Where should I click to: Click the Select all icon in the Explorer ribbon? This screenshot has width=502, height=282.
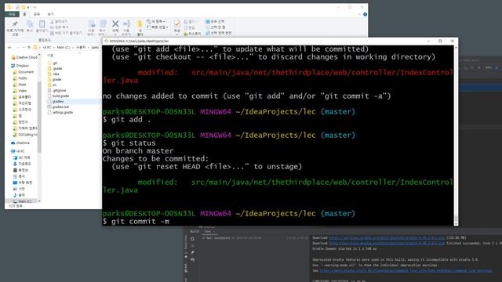(207, 21)
